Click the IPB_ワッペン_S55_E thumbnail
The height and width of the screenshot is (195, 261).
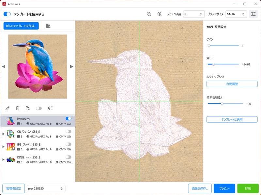point(11,147)
